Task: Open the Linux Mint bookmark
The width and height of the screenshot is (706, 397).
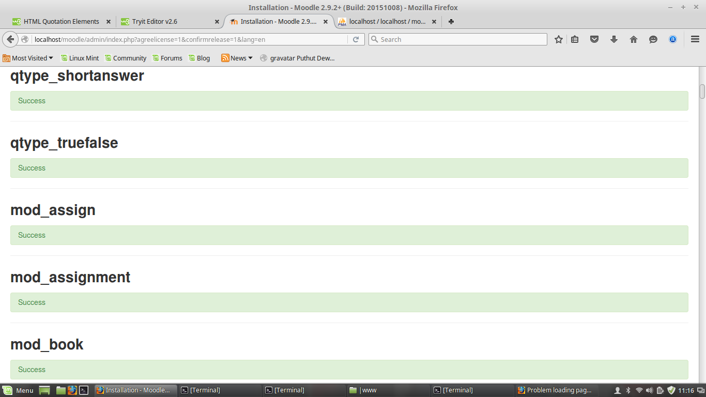Action: [80, 58]
